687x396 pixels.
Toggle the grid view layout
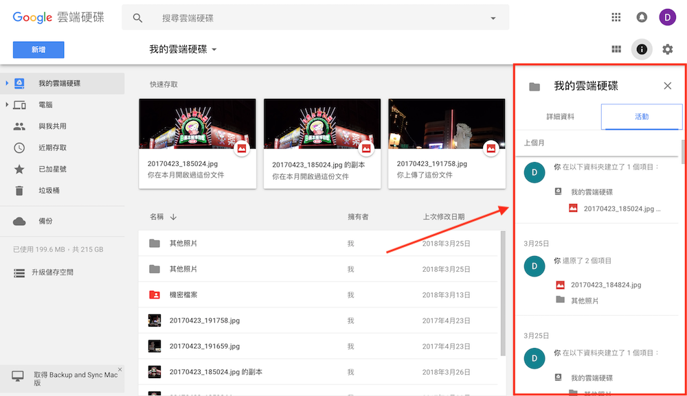click(x=616, y=49)
